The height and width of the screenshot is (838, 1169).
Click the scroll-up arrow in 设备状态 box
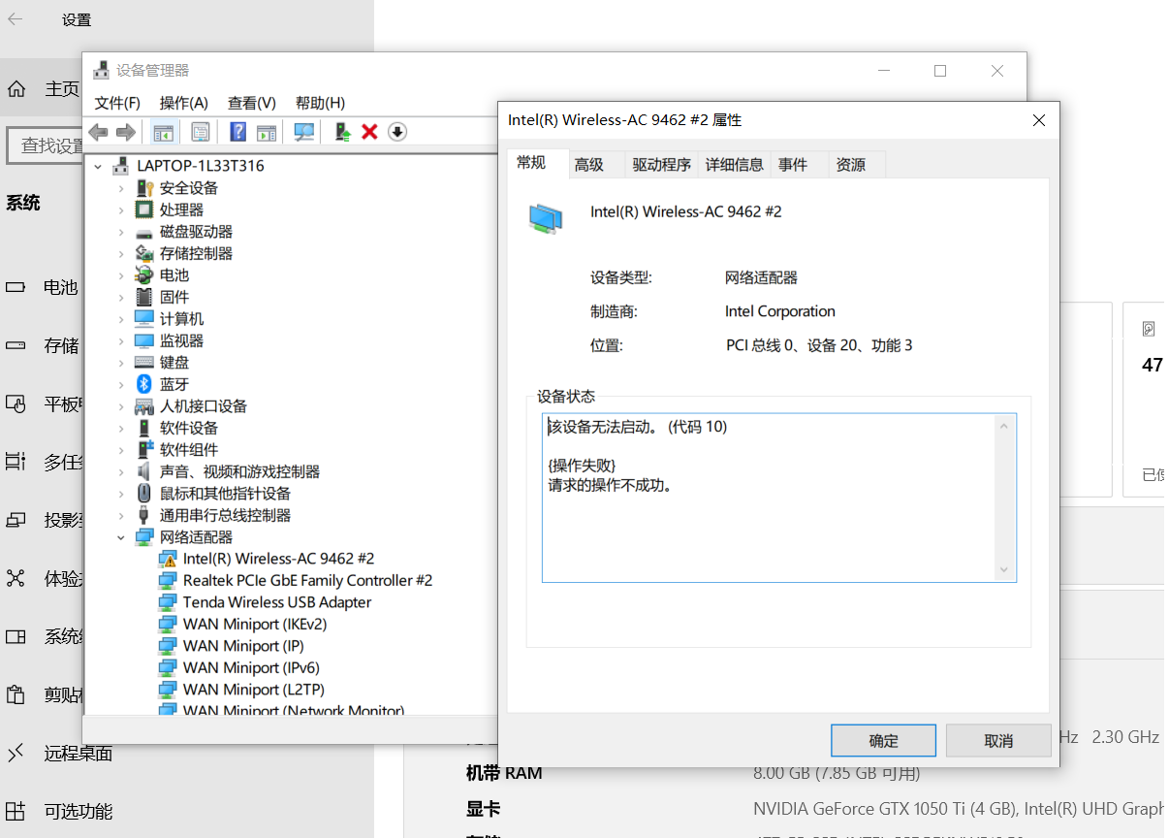click(x=1004, y=427)
